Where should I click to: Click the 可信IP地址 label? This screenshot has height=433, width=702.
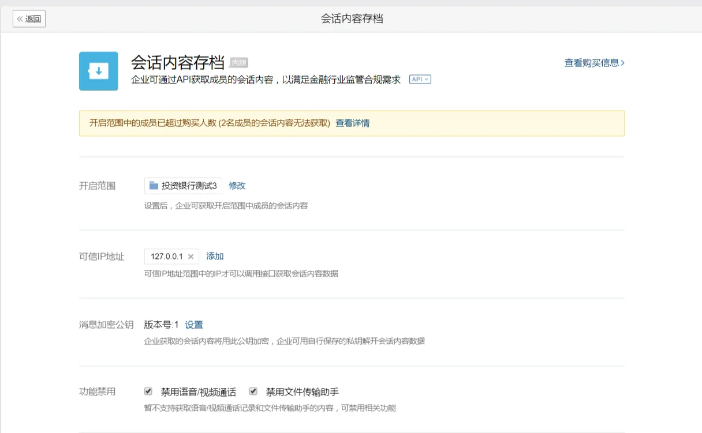pos(102,257)
